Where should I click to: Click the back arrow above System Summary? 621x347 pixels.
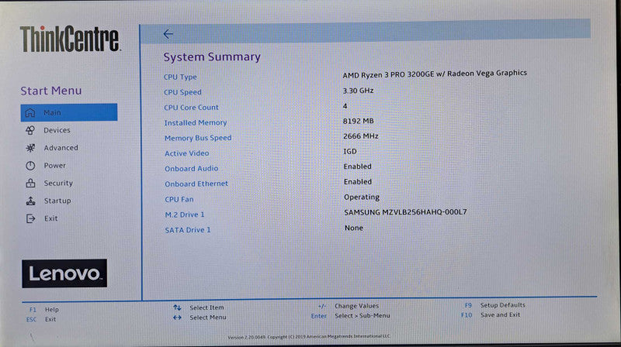pyautogui.click(x=168, y=34)
